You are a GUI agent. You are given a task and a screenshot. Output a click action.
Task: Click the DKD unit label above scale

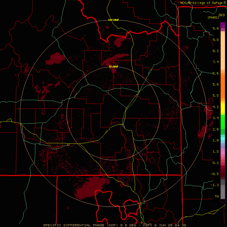pyautogui.click(x=222, y=15)
